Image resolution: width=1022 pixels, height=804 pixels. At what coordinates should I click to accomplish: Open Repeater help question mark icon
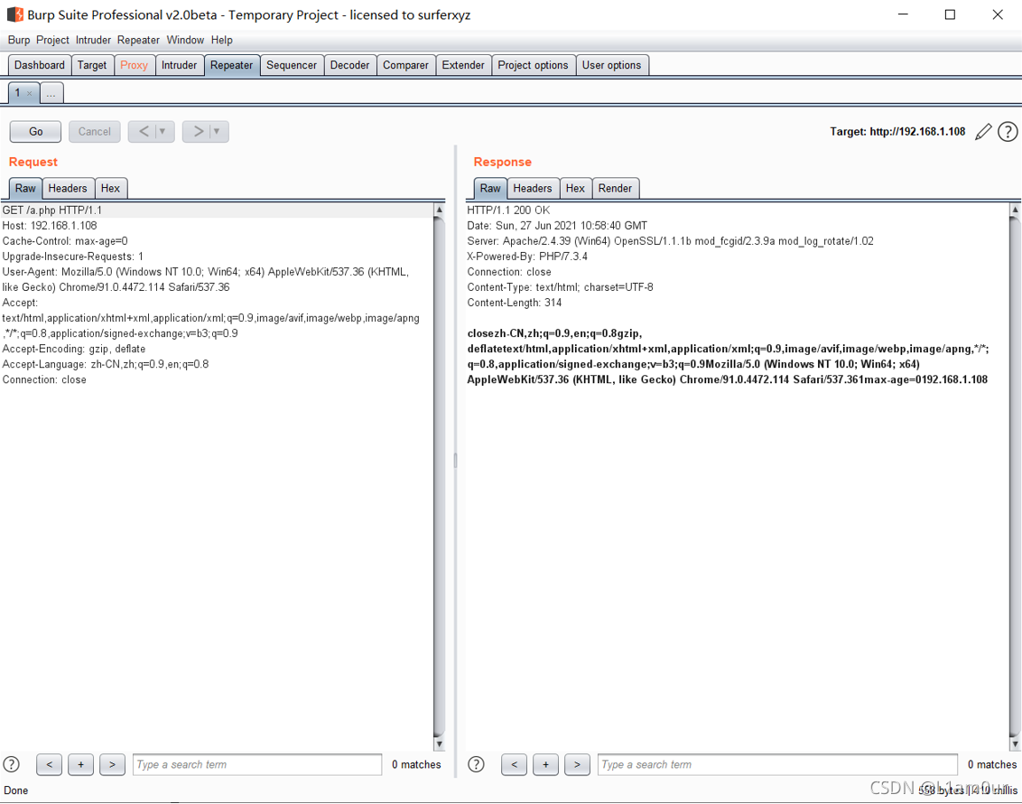tap(1008, 132)
